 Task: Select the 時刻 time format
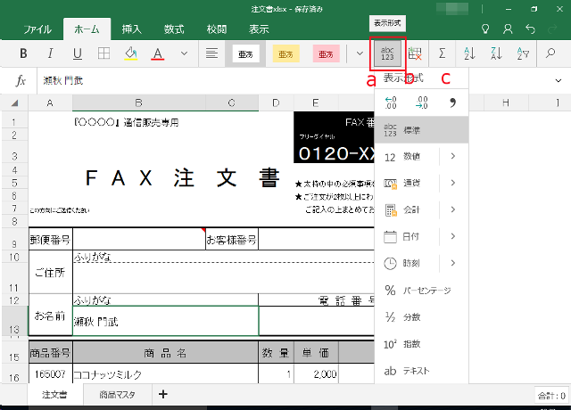(x=407, y=264)
